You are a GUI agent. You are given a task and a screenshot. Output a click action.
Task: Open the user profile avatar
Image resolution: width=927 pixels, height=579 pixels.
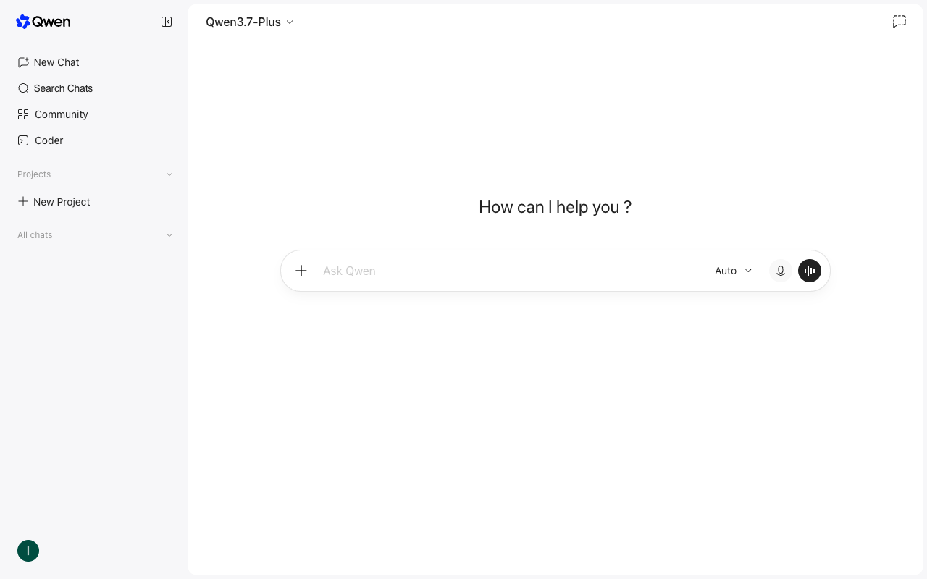point(28,551)
